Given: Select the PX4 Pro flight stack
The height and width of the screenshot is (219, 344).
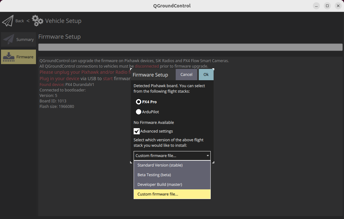Looking at the screenshot, I should click(139, 102).
